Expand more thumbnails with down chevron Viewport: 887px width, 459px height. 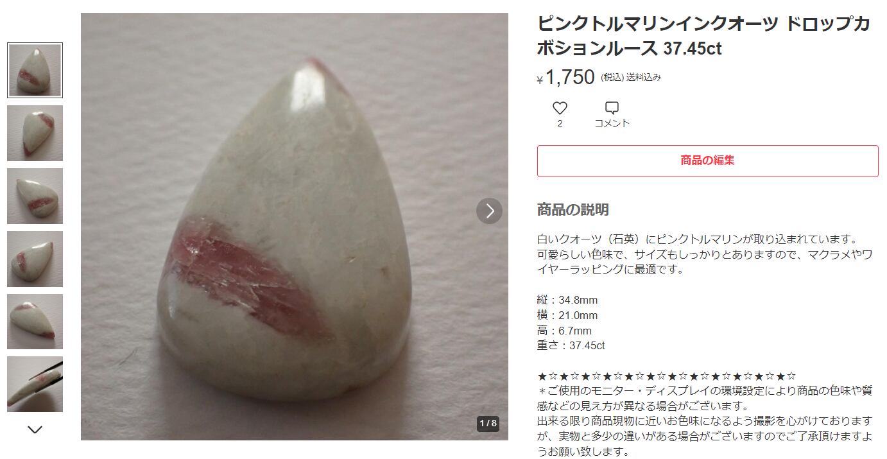point(35,429)
